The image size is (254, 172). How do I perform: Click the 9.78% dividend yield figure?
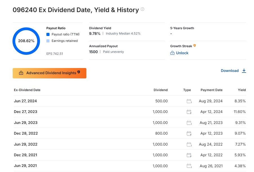click(95, 33)
